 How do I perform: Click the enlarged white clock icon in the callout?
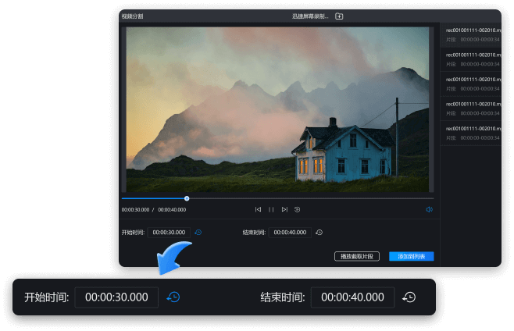point(409,297)
